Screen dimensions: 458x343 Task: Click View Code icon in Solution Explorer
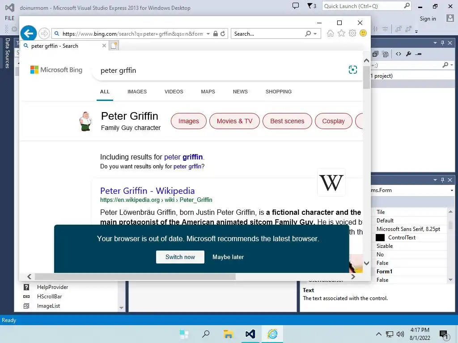(399, 54)
